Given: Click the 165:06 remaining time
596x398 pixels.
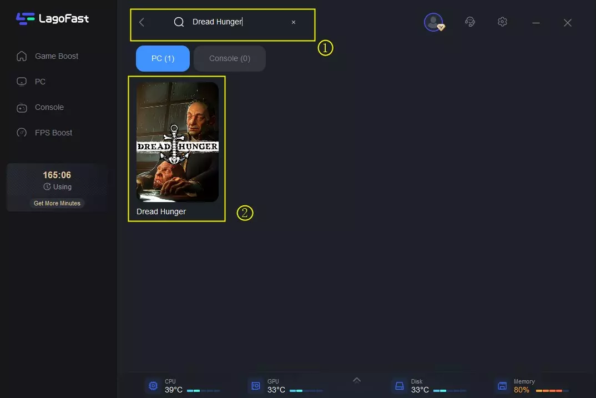Looking at the screenshot, I should pos(57,175).
